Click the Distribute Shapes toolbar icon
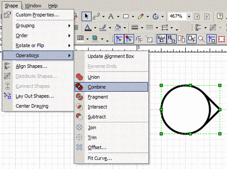The image size is (227, 169). [213, 28]
